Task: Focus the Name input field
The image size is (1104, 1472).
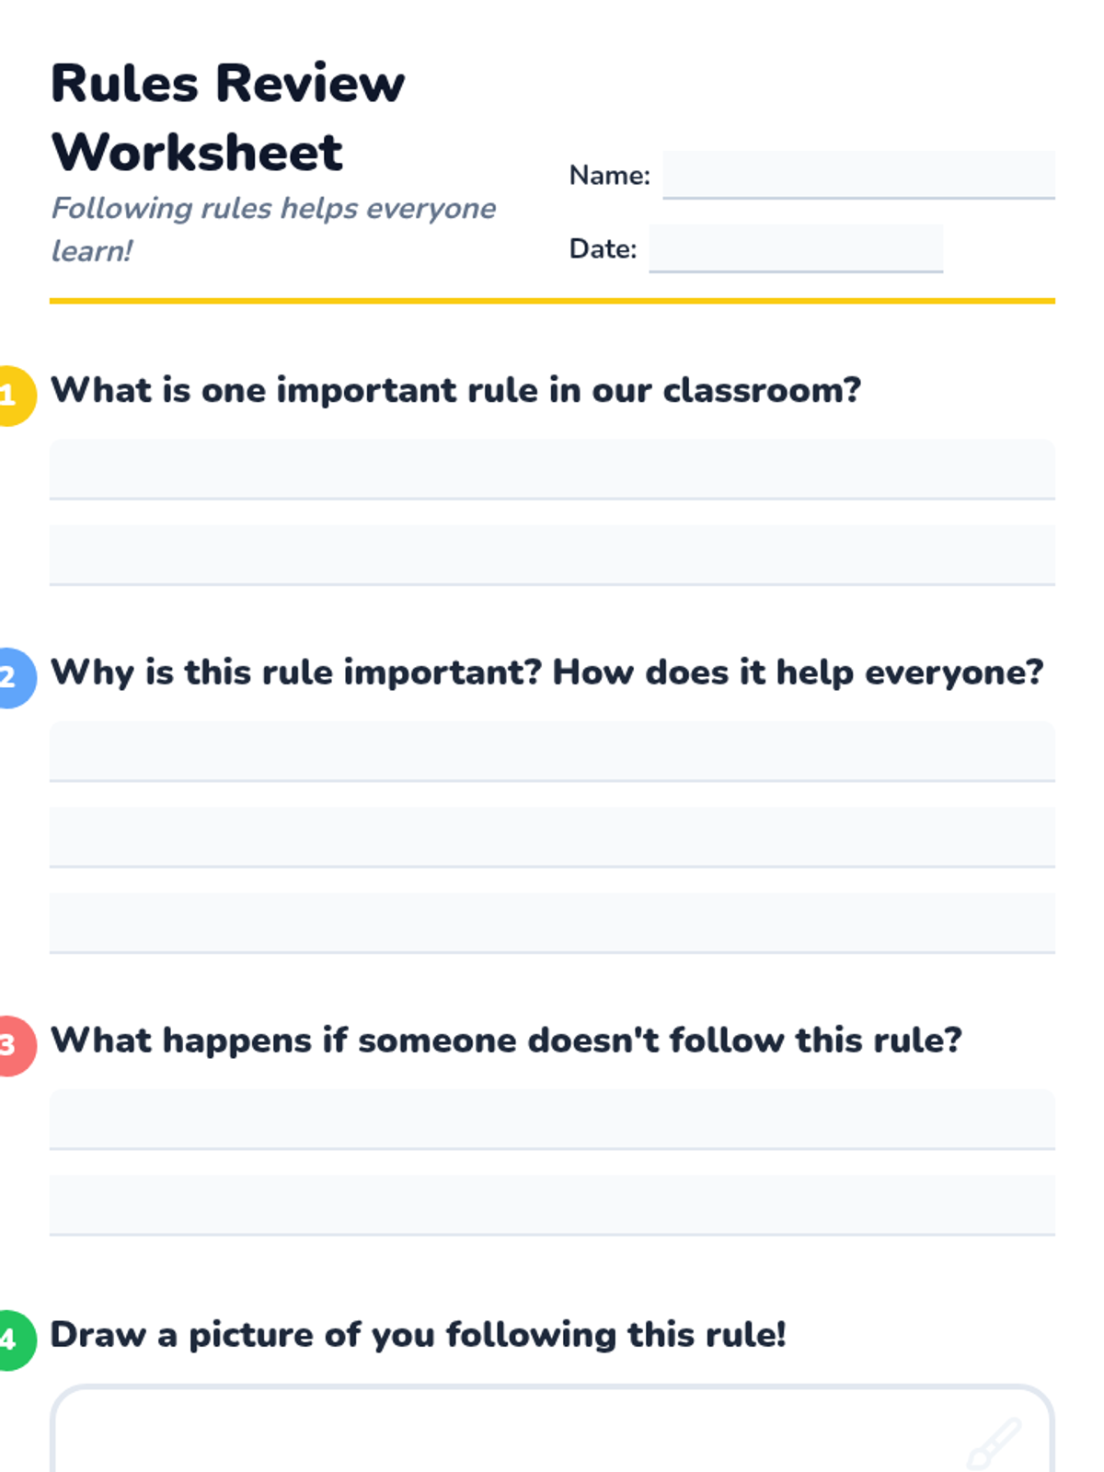Action: 858,175
